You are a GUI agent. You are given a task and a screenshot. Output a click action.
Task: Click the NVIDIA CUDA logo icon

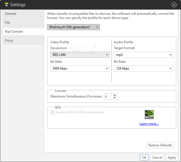click(149, 115)
